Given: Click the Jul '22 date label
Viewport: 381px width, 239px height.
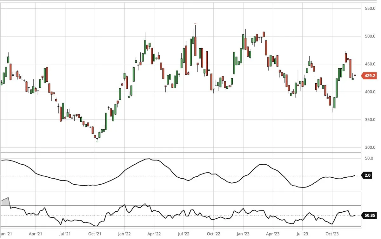Looking at the screenshot, I should pyautogui.click(x=184, y=234).
